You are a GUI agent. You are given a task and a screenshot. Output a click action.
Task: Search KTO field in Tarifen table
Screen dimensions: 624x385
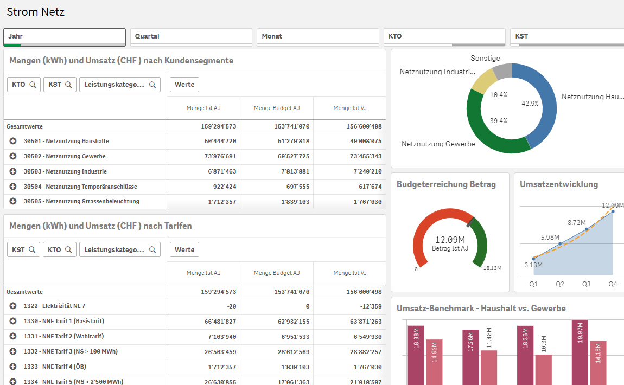click(60, 249)
